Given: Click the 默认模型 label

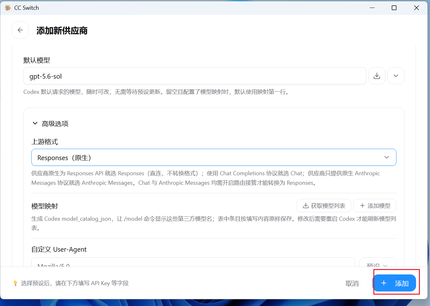Looking at the screenshot, I should click(x=37, y=60).
